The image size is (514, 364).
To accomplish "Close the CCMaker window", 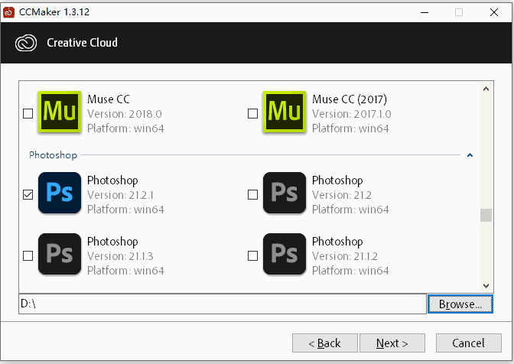I will click(494, 12).
